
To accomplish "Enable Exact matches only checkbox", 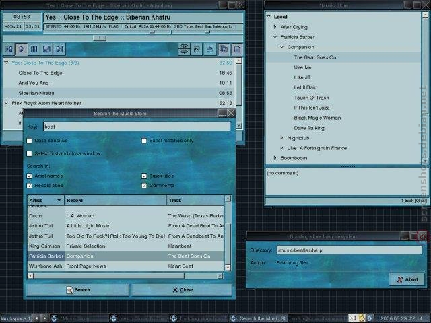I will [144, 141].
